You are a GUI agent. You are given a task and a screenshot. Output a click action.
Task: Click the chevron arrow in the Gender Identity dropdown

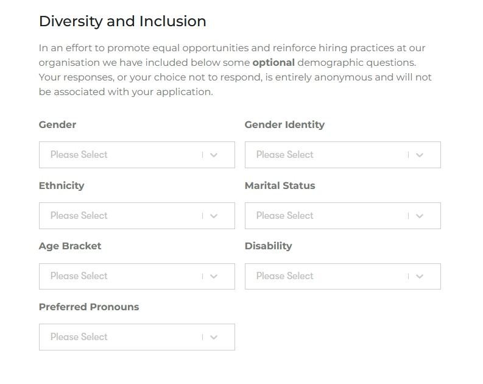pyautogui.click(x=420, y=155)
